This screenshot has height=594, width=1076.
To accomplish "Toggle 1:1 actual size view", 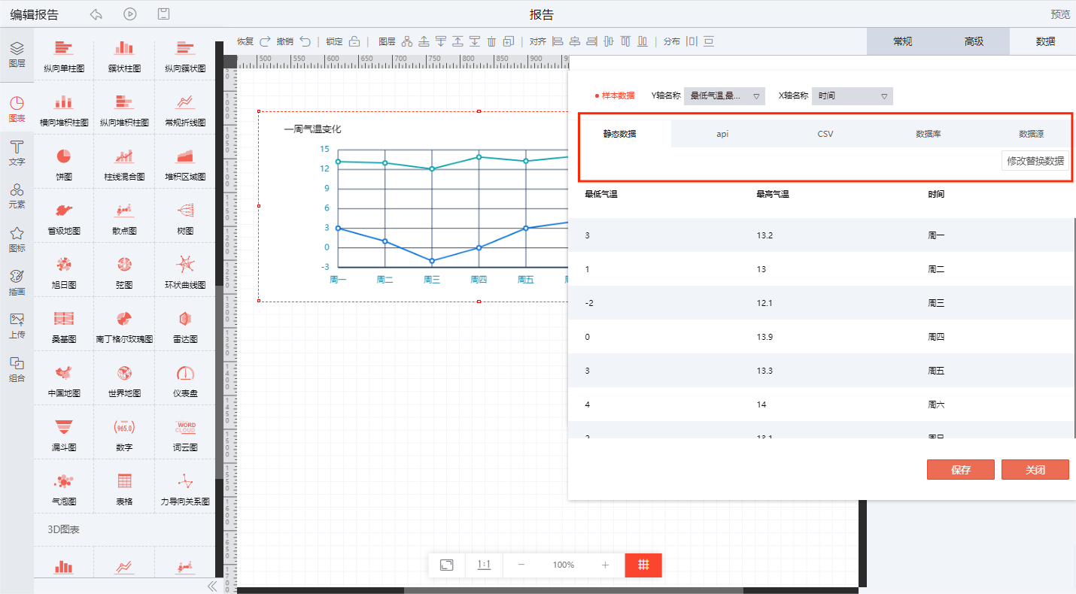I will [x=484, y=565].
